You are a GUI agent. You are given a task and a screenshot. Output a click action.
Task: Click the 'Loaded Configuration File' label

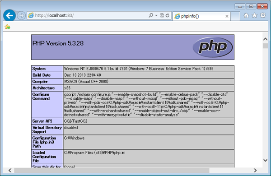[x=44, y=157]
